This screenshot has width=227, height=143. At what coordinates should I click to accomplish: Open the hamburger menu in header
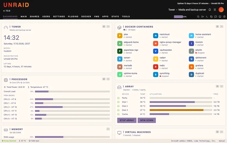215,10
